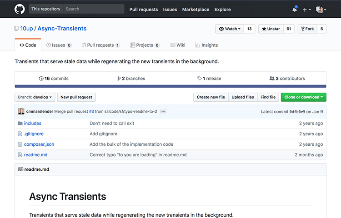The width and height of the screenshot is (341, 218).
Task: Switch to the Insights tab
Action: tap(206, 45)
